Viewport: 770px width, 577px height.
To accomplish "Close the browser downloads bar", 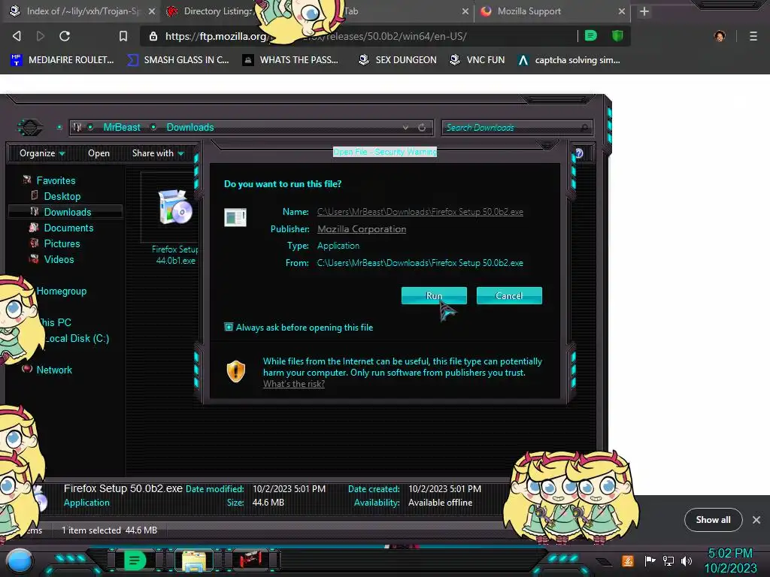I will click(x=756, y=520).
